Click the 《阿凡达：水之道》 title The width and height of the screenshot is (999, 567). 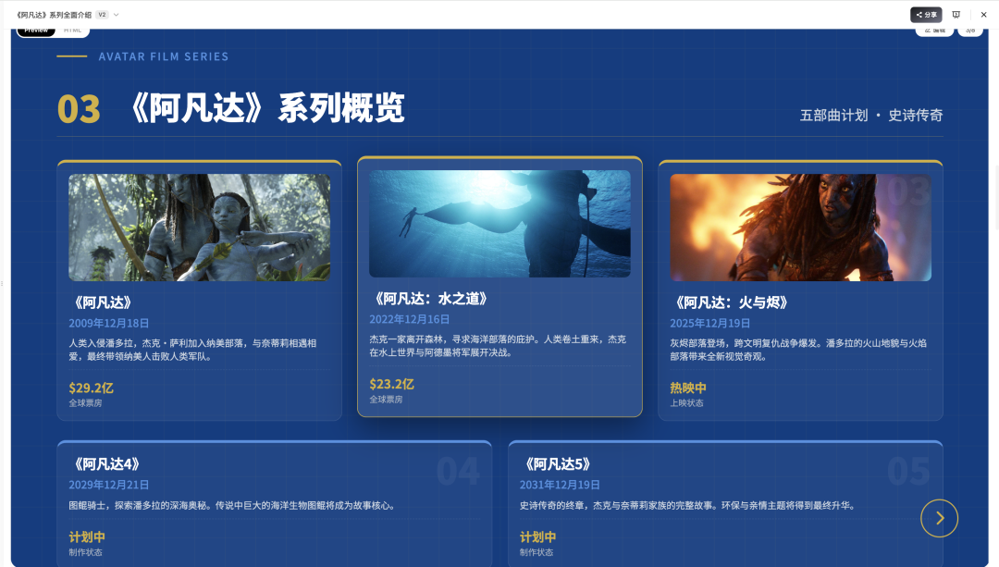pos(431,299)
